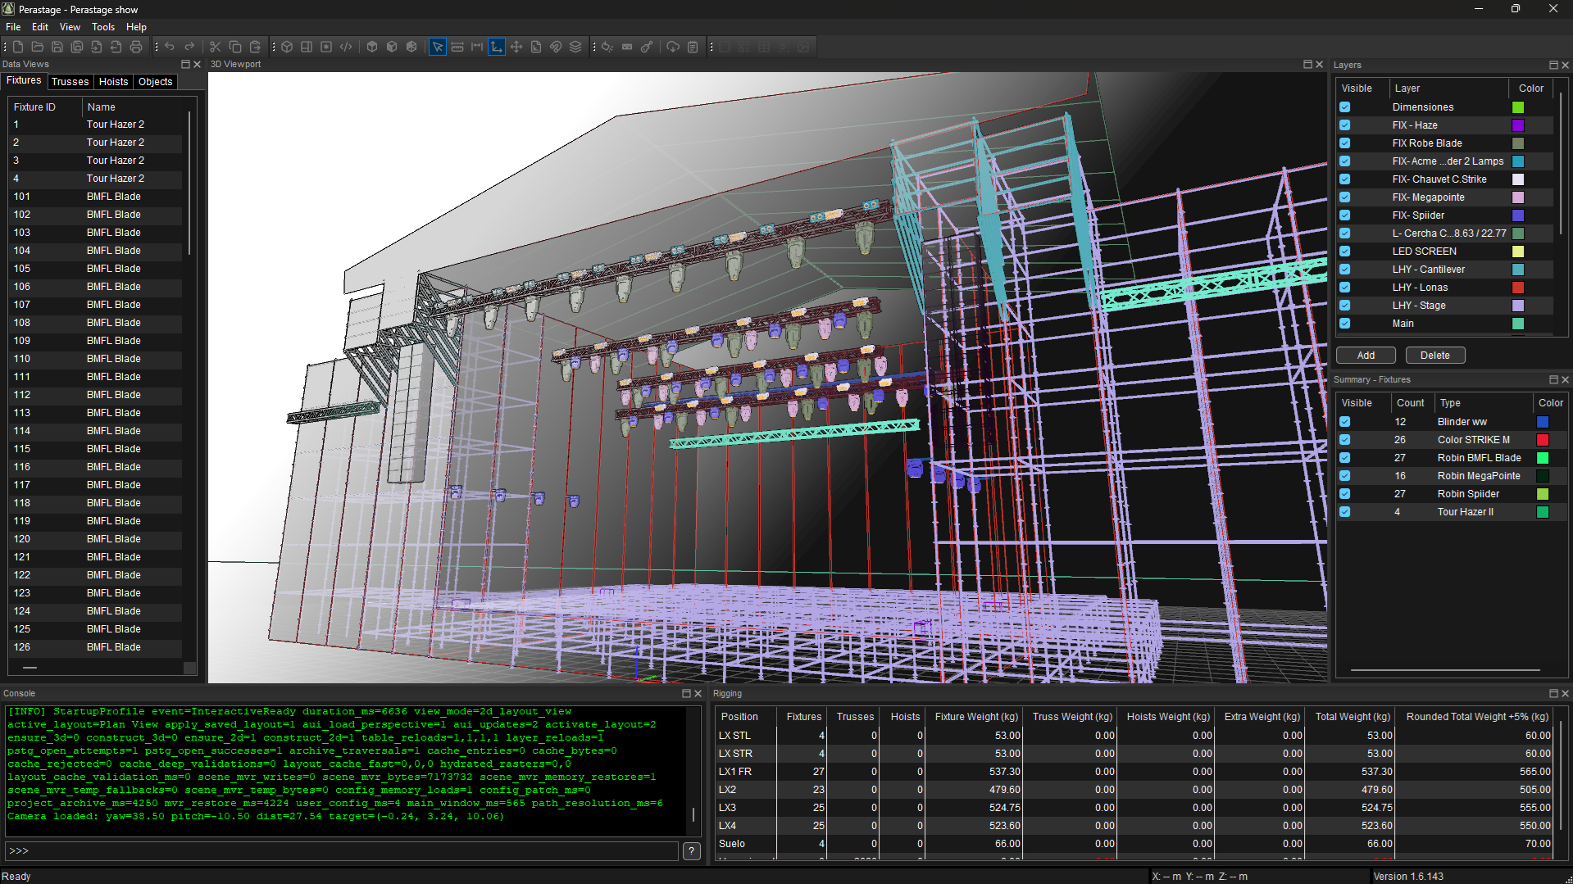Click the Cut scissors icon
Viewport: 1573px width, 884px height.
coord(216,47)
